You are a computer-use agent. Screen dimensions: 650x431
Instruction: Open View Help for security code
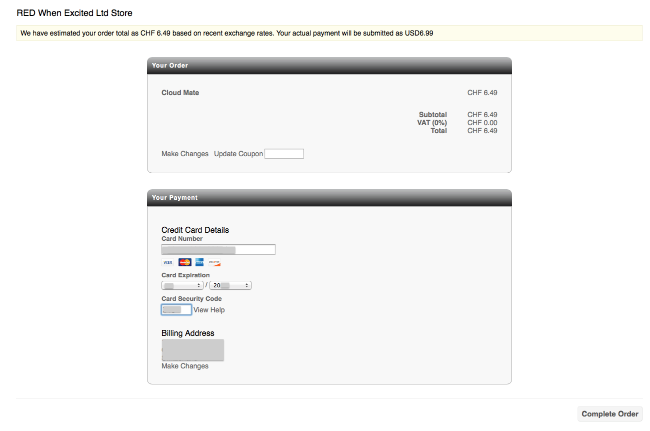pos(209,310)
